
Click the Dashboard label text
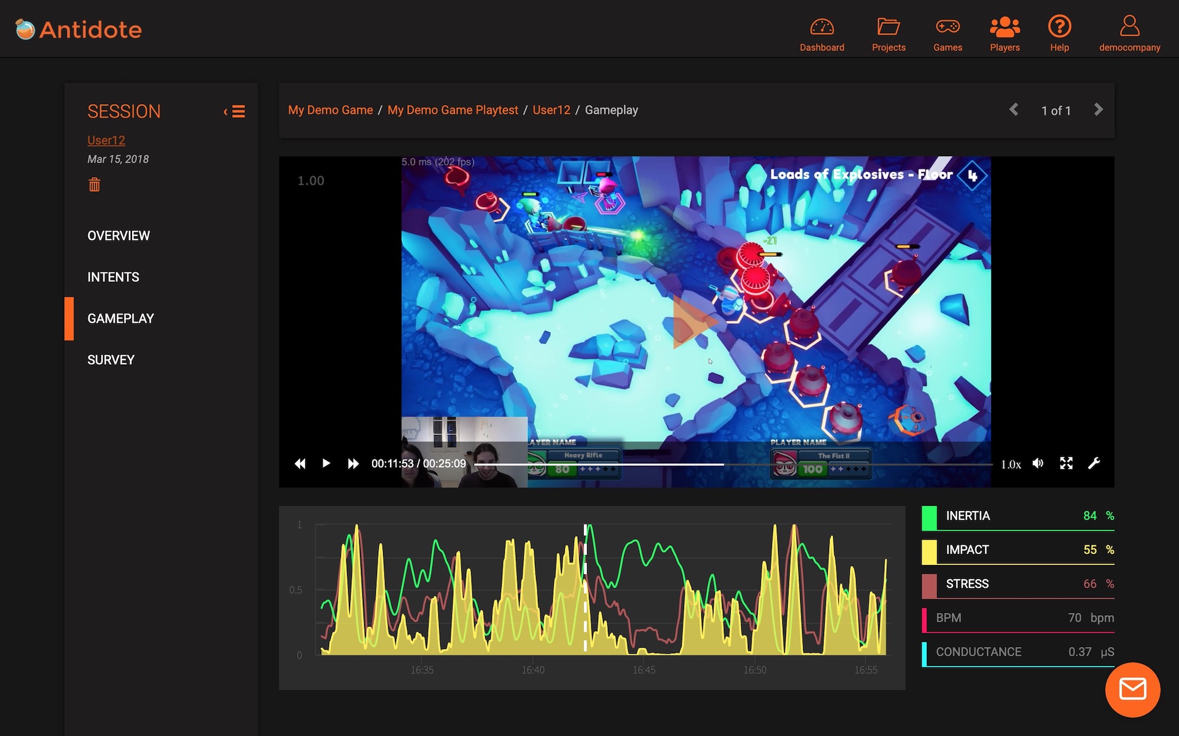click(822, 48)
